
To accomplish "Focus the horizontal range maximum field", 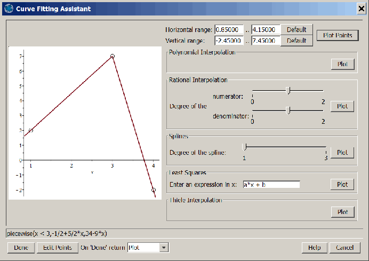I will pyautogui.click(x=266, y=29).
